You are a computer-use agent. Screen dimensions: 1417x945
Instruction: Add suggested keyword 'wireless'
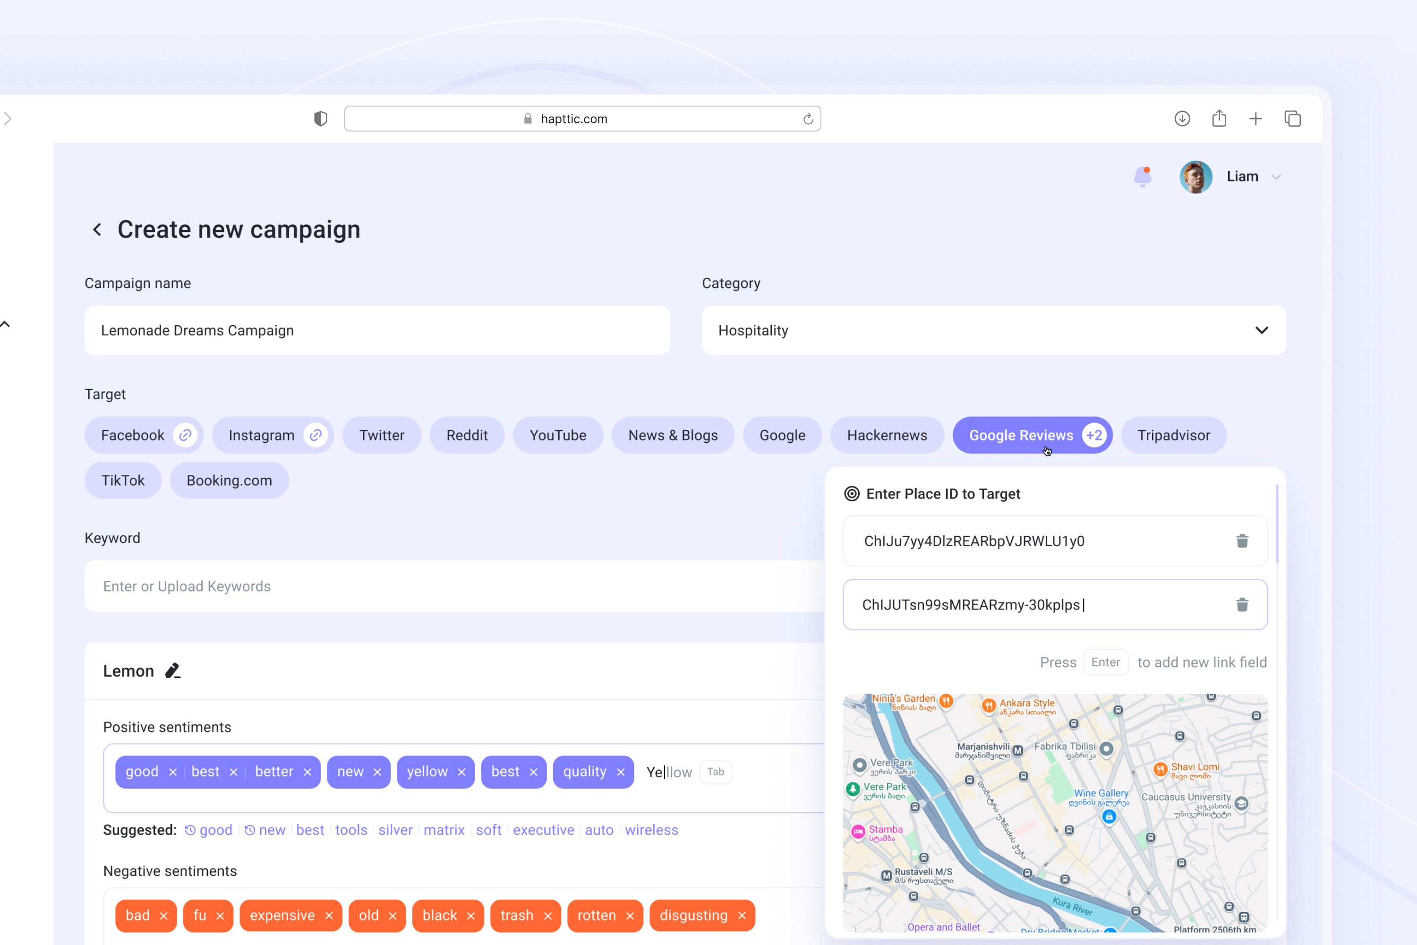click(651, 830)
